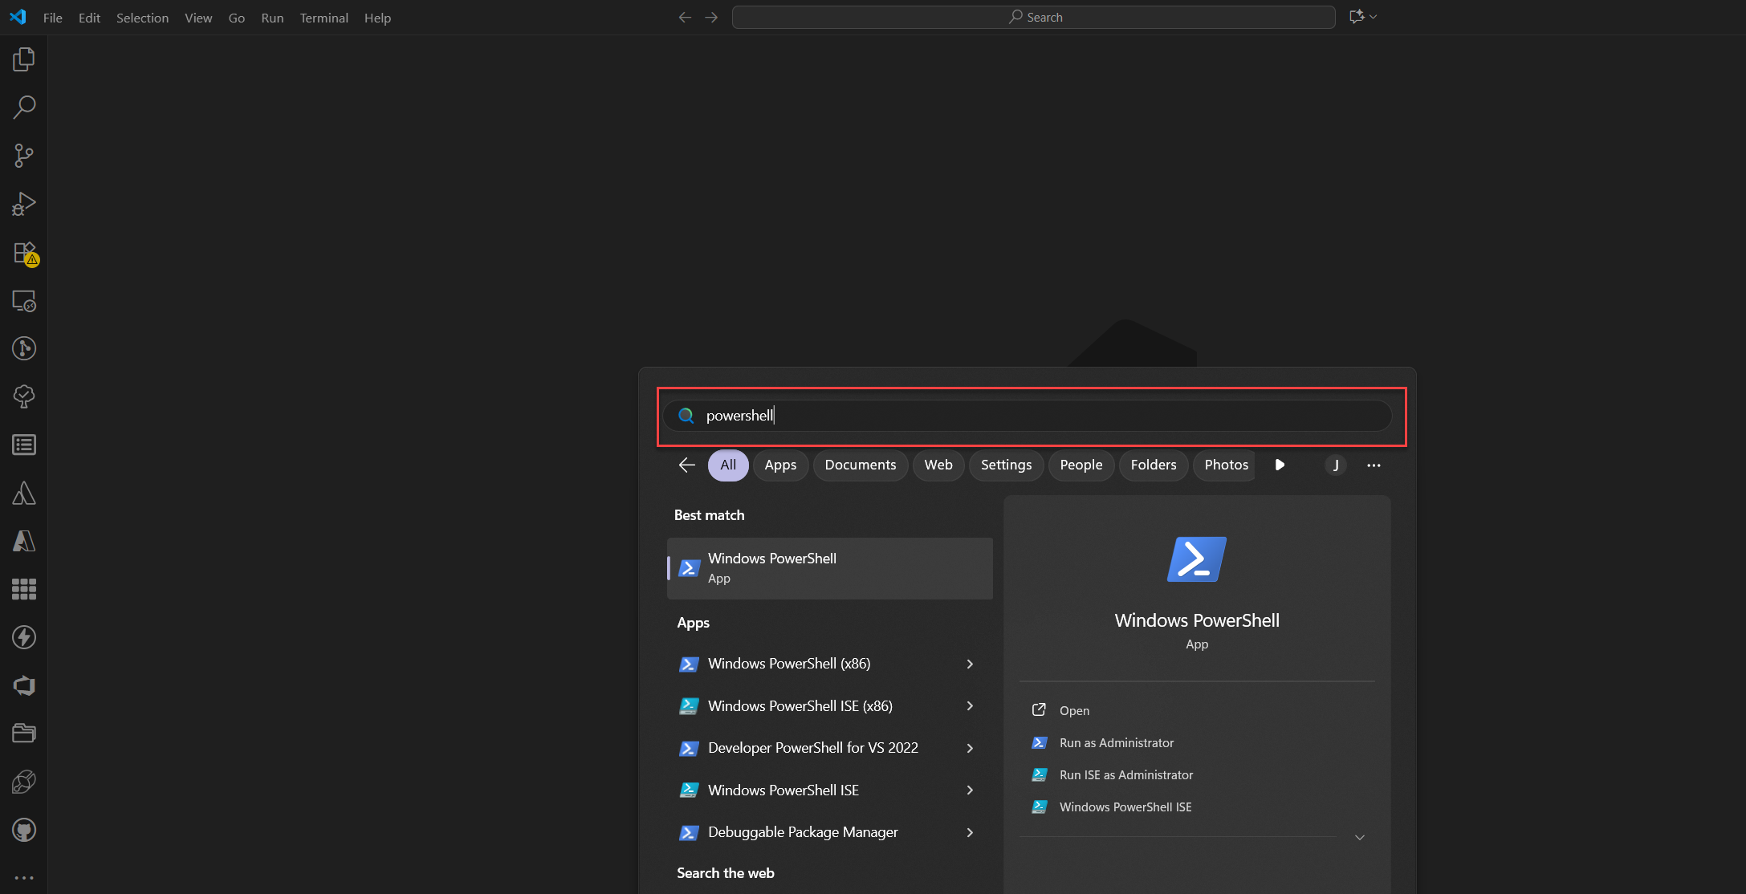
Task: Select the Apps search filter
Action: pyautogui.click(x=779, y=465)
